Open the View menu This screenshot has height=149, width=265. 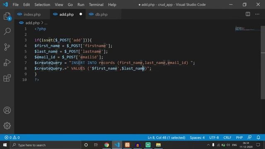coord(59,5)
